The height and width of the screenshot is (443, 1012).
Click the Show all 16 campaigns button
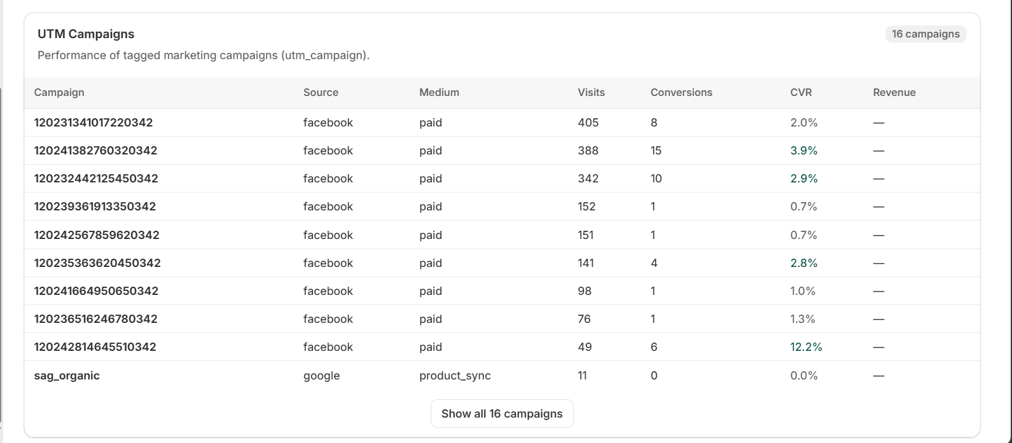[x=502, y=414]
